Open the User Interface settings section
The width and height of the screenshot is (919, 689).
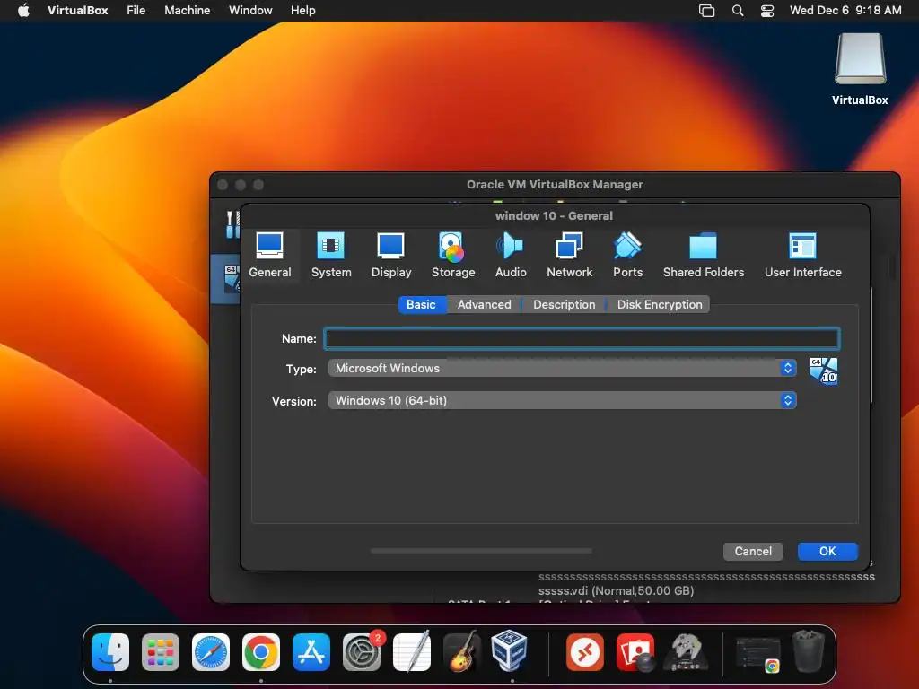tap(803, 256)
